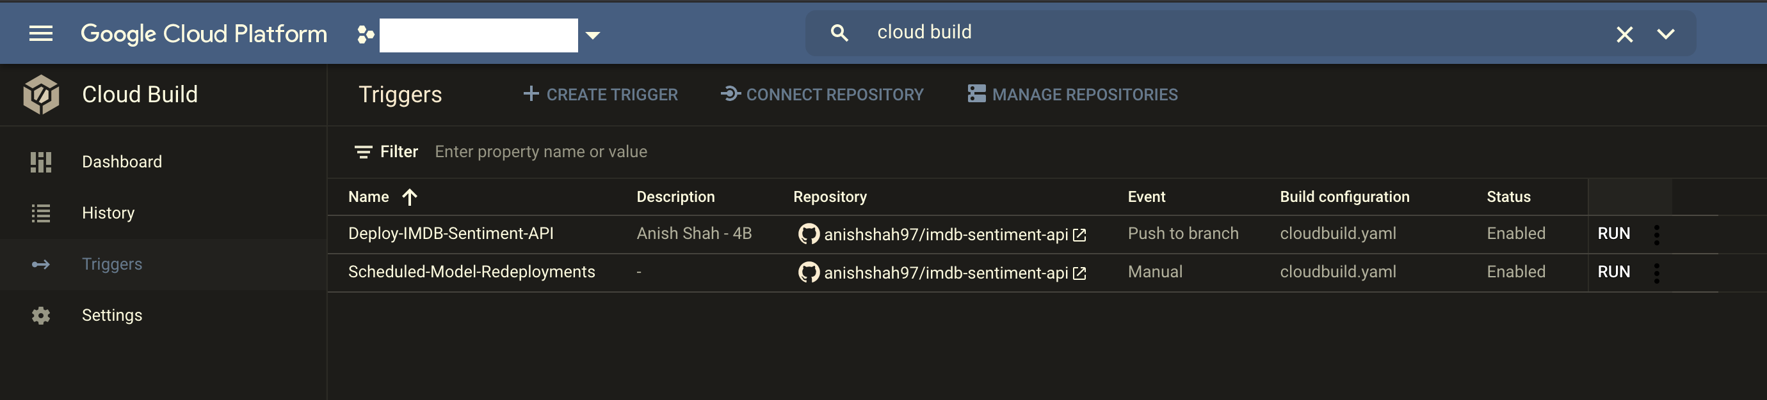
Task: Click cloudbuild.yaml in Scheduled-Model-Redeployments row
Action: pyautogui.click(x=1337, y=272)
